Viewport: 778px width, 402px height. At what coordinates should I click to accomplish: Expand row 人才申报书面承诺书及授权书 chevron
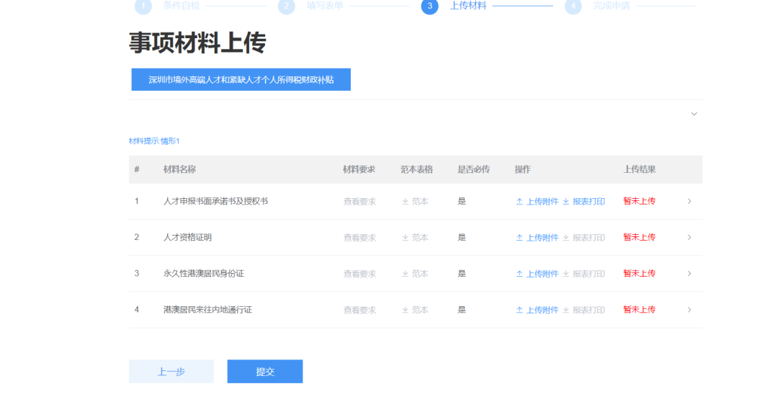point(689,201)
